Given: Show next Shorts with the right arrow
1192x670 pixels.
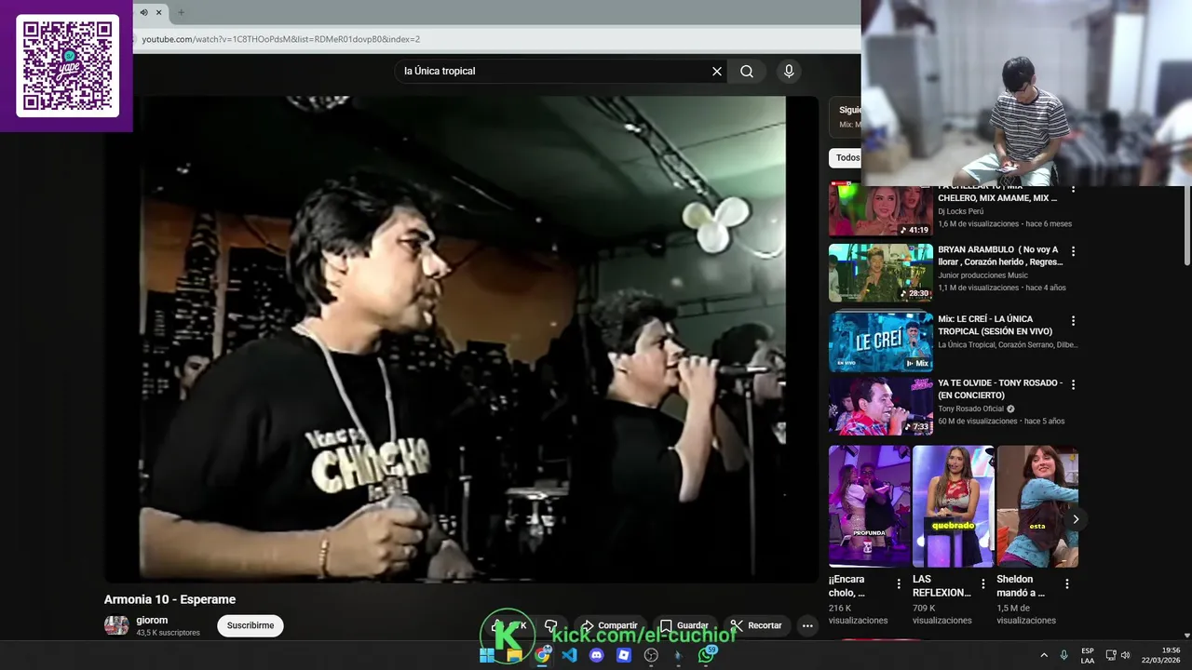Looking at the screenshot, I should click(1076, 519).
